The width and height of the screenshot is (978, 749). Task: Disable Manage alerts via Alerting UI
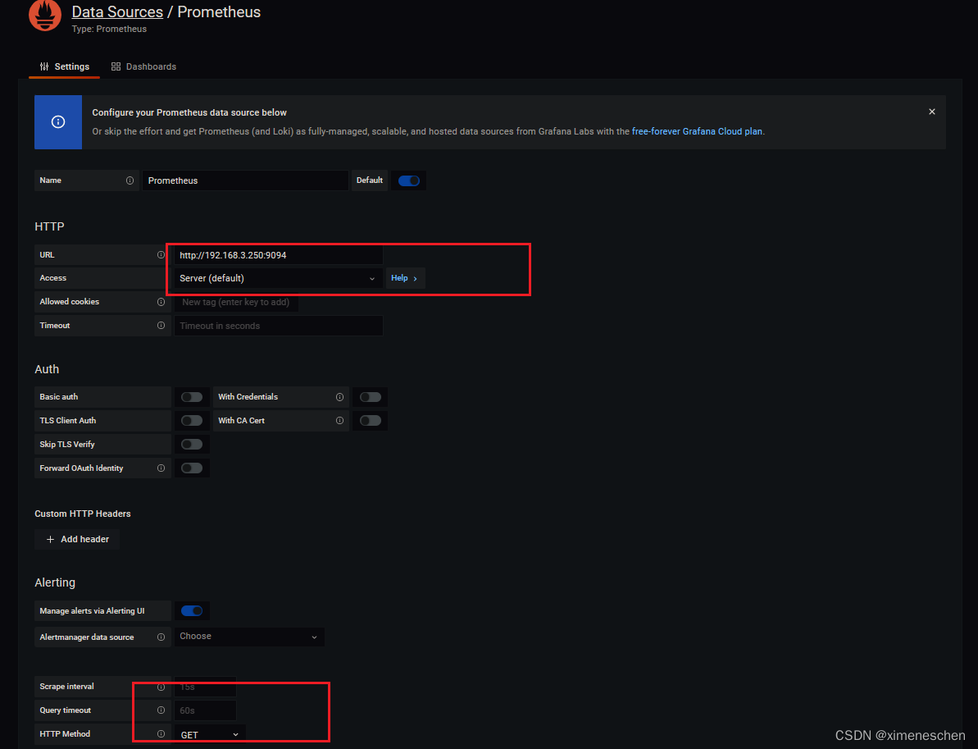tap(192, 610)
